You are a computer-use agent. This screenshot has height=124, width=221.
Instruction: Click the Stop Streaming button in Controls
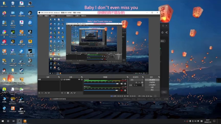click(x=152, y=80)
